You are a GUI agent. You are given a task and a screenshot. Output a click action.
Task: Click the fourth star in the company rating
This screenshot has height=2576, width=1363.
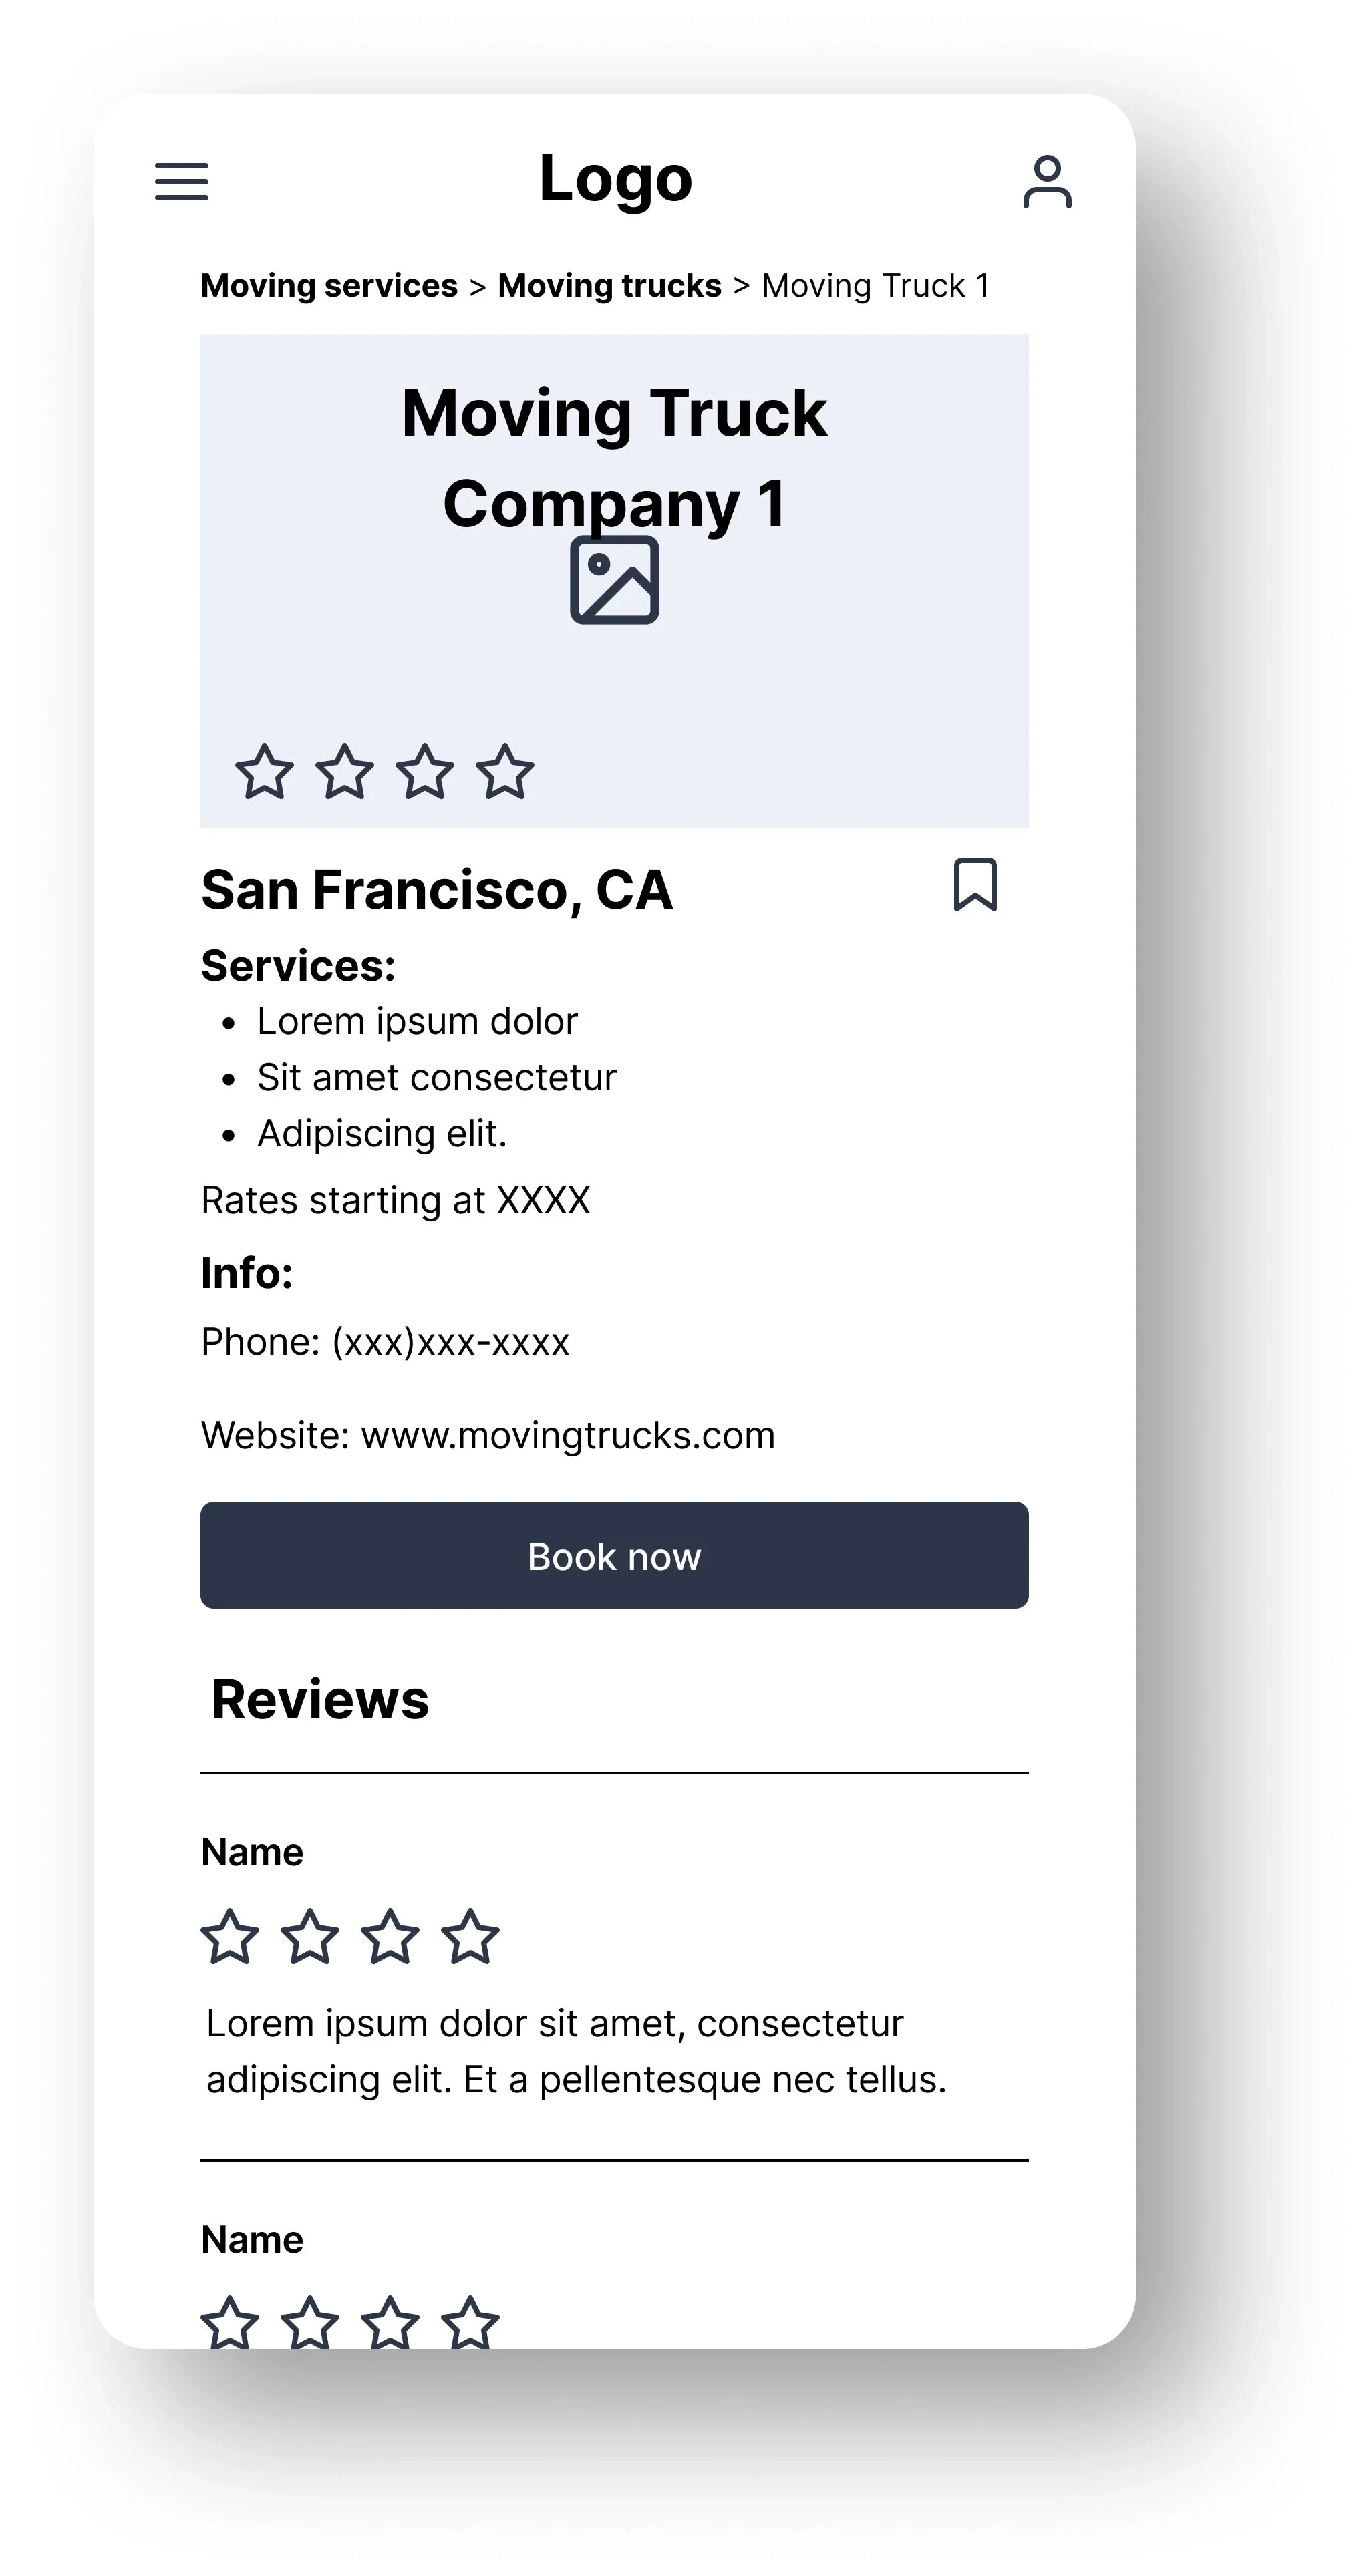(x=505, y=772)
